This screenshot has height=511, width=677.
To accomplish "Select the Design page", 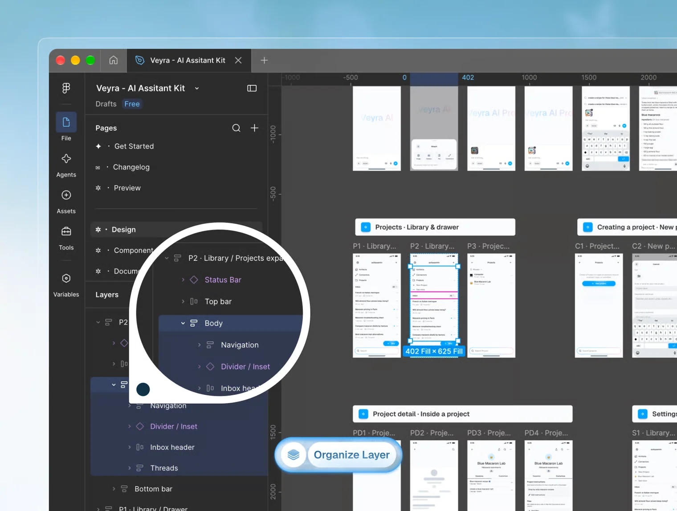I will (x=176, y=230).
